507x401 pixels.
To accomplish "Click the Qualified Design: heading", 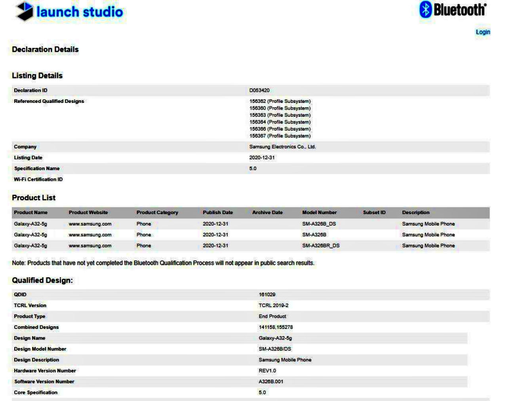I will click(42, 280).
